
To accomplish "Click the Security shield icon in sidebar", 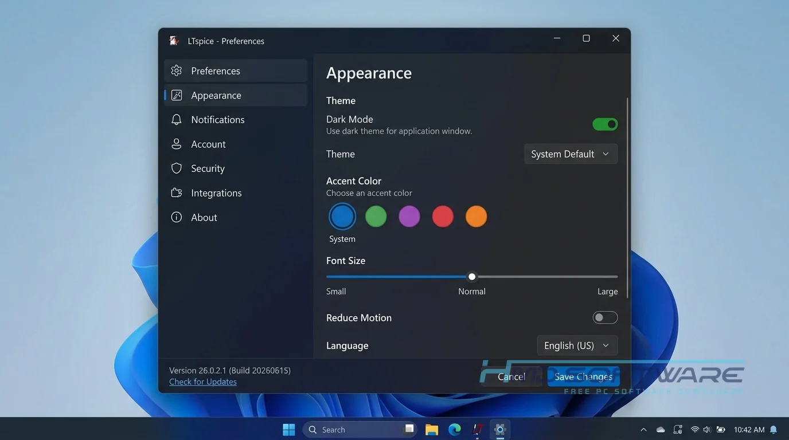I will (177, 168).
